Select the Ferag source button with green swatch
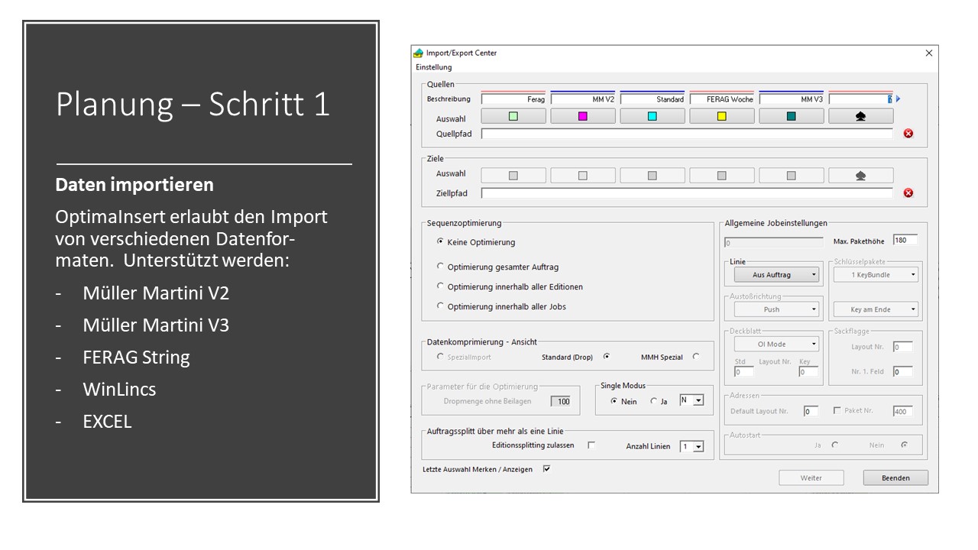This screenshot has width=978, height=550. tap(513, 116)
